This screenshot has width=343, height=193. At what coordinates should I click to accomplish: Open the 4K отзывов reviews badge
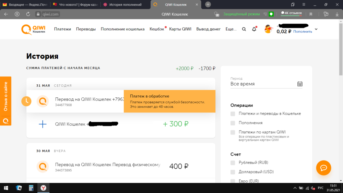pyautogui.click(x=291, y=13)
